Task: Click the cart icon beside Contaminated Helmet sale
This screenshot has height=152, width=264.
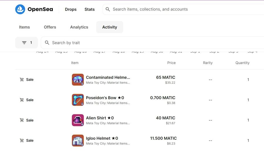Action: [22, 80]
